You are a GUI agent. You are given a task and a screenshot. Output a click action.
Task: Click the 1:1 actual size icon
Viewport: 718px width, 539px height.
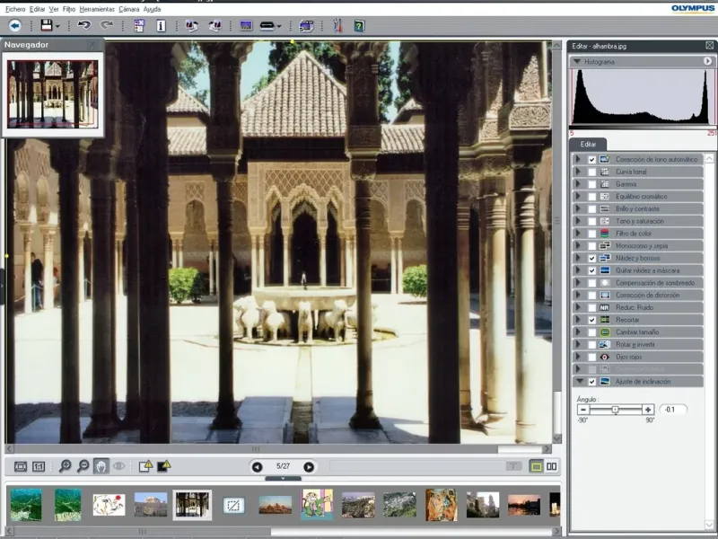click(39, 466)
